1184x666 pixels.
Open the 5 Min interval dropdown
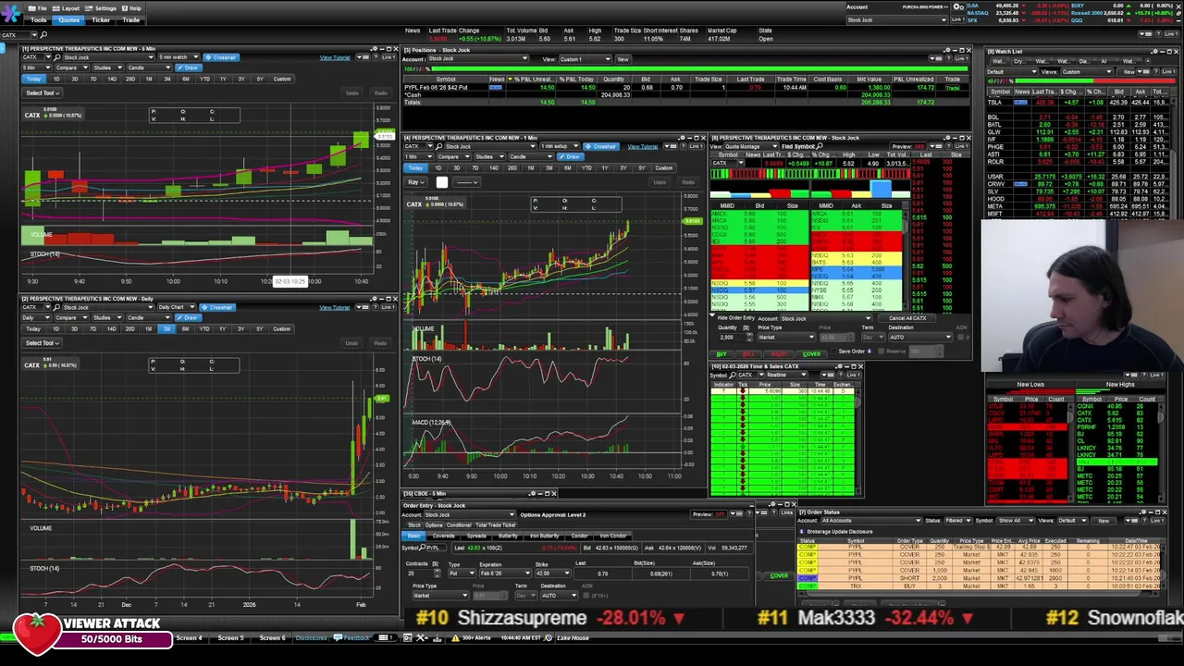36,68
